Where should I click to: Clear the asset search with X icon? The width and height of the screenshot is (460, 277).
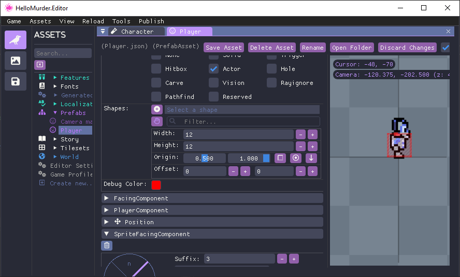(x=40, y=65)
